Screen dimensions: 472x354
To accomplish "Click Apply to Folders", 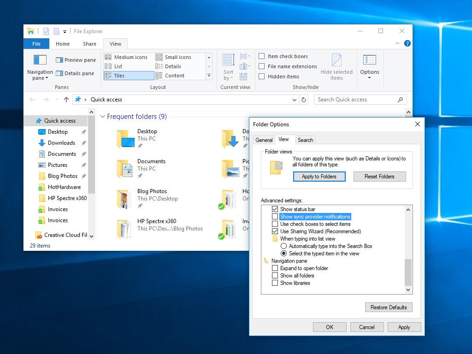I will click(x=319, y=177).
